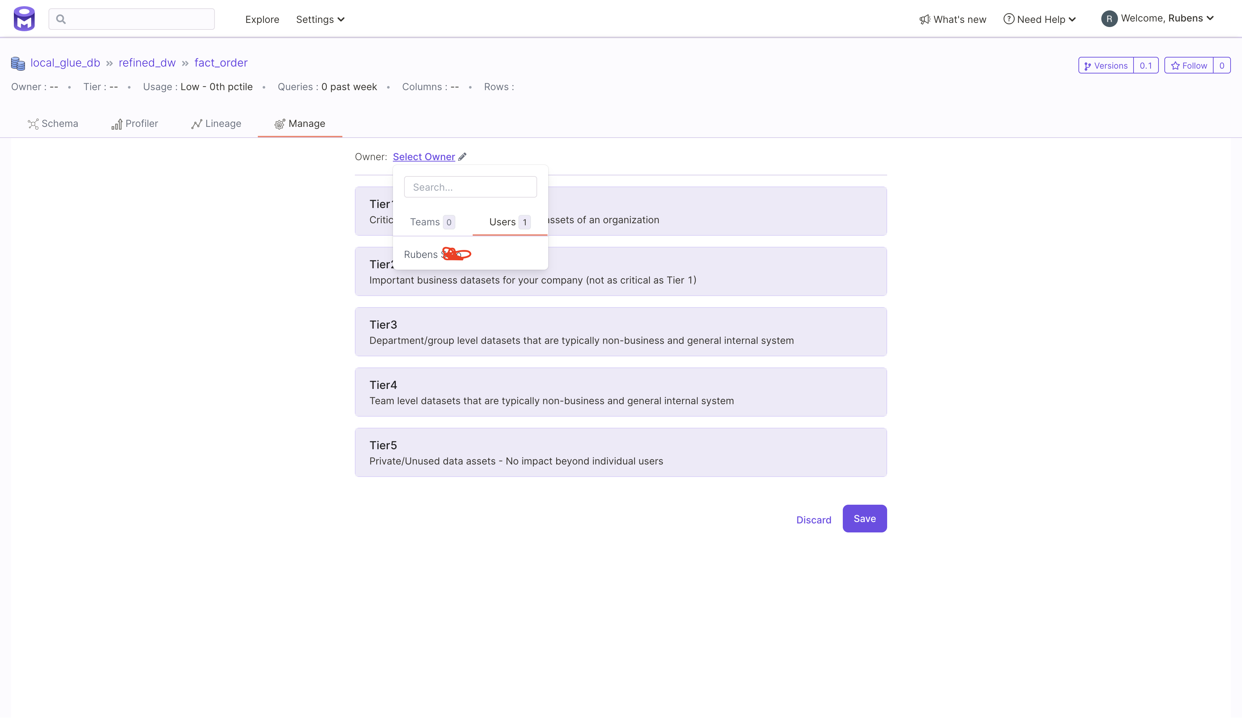Choose the Tier1 card
The width and height of the screenshot is (1242, 721).
(x=621, y=211)
